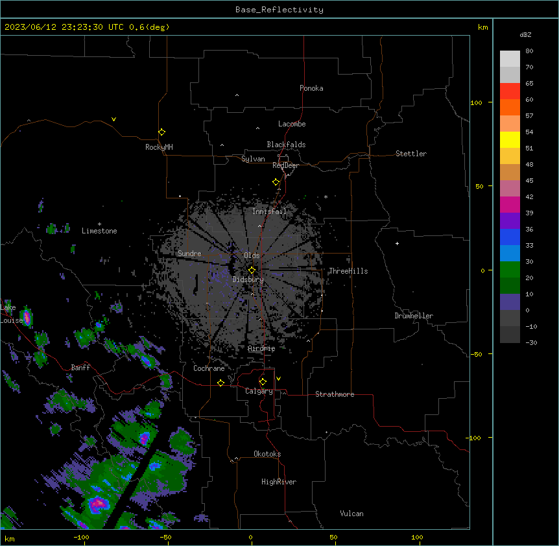This screenshot has height=546, width=559.
Task: Select the bright yellow swatch in dBZ legend
Action: 510,139
